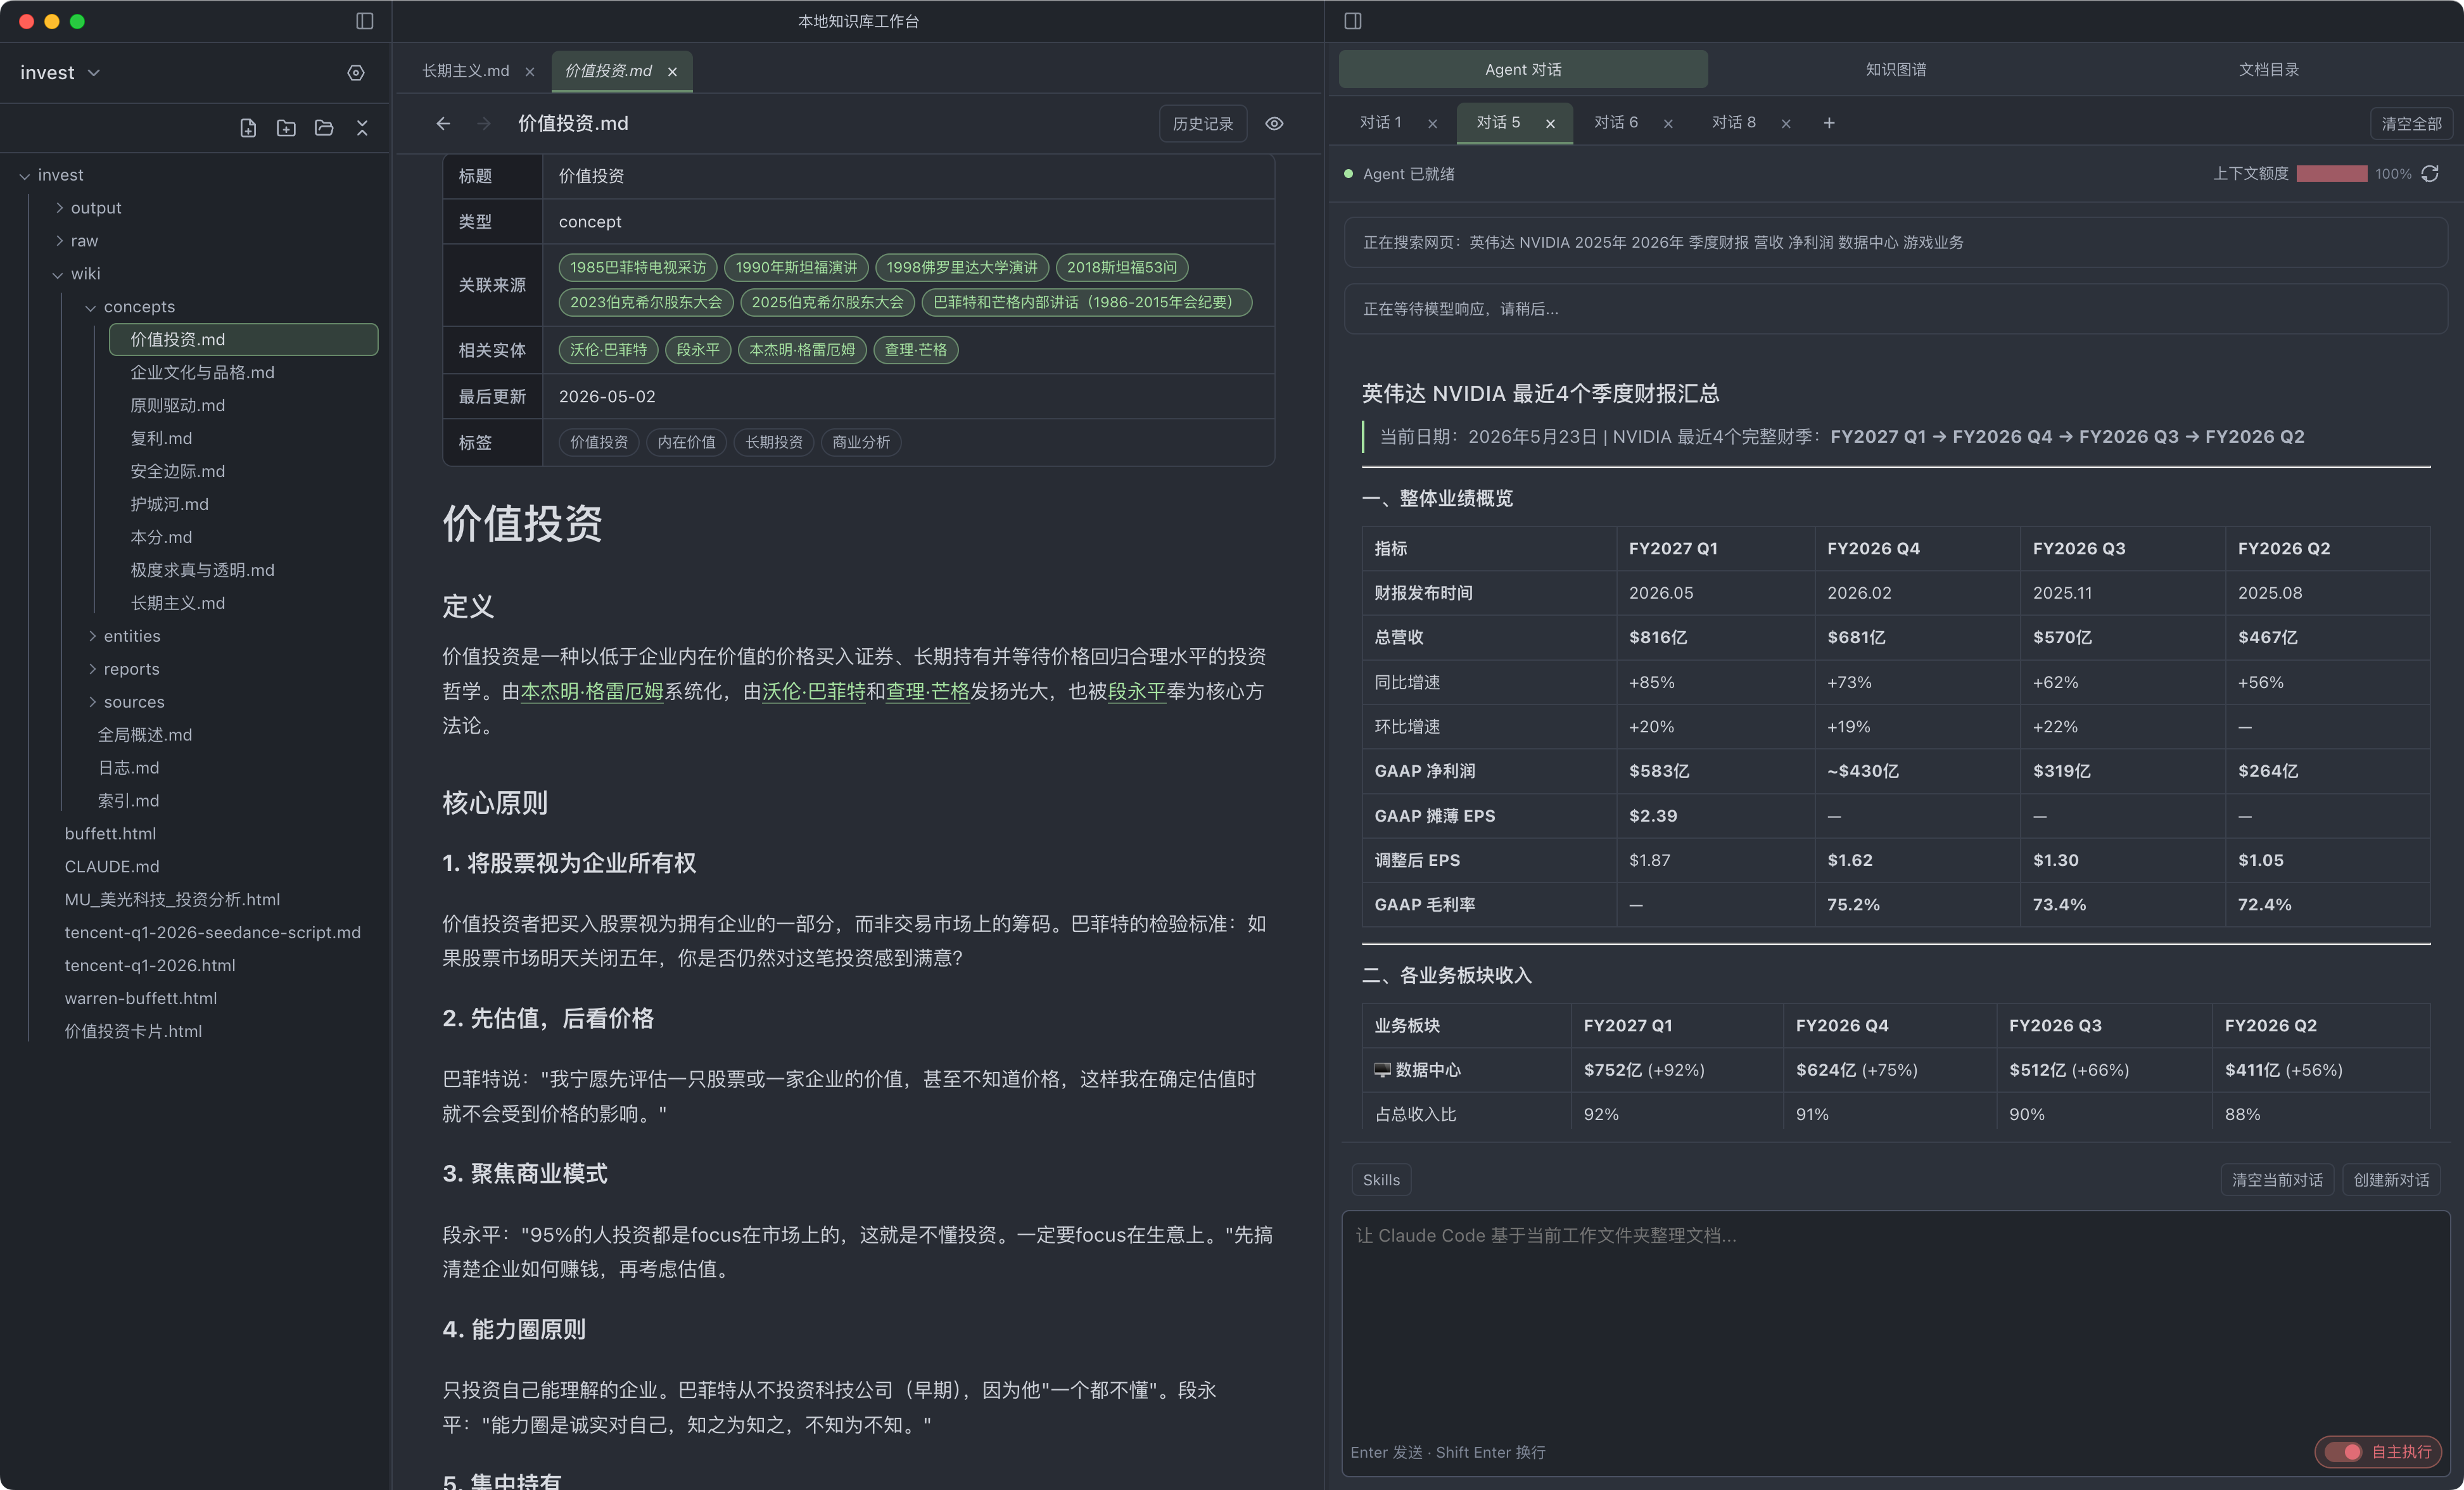The height and width of the screenshot is (1490, 2464).
Task: Click the Claude Code message input field
Action: [x=1895, y=1342]
